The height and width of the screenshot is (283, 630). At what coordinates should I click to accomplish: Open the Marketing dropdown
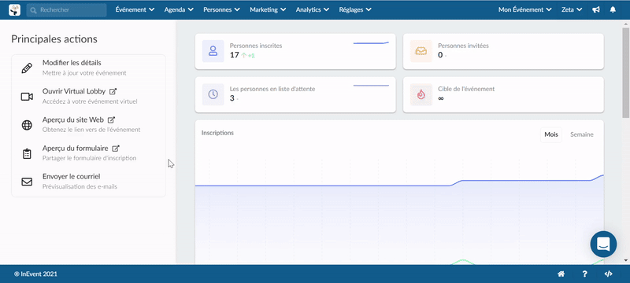pos(268,9)
